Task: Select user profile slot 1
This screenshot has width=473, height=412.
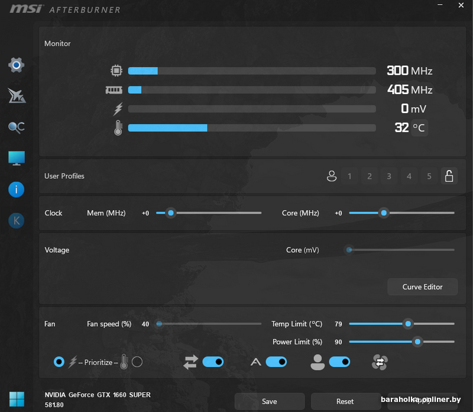Action: click(x=349, y=176)
